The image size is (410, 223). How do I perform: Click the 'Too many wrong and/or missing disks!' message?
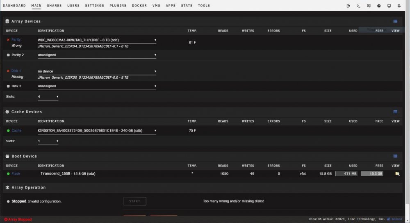click(233, 201)
